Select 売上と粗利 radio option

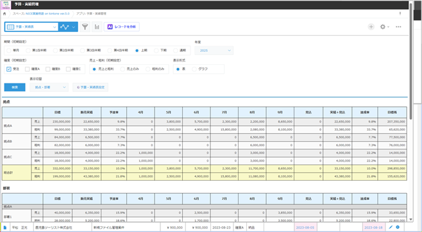[x=94, y=69]
